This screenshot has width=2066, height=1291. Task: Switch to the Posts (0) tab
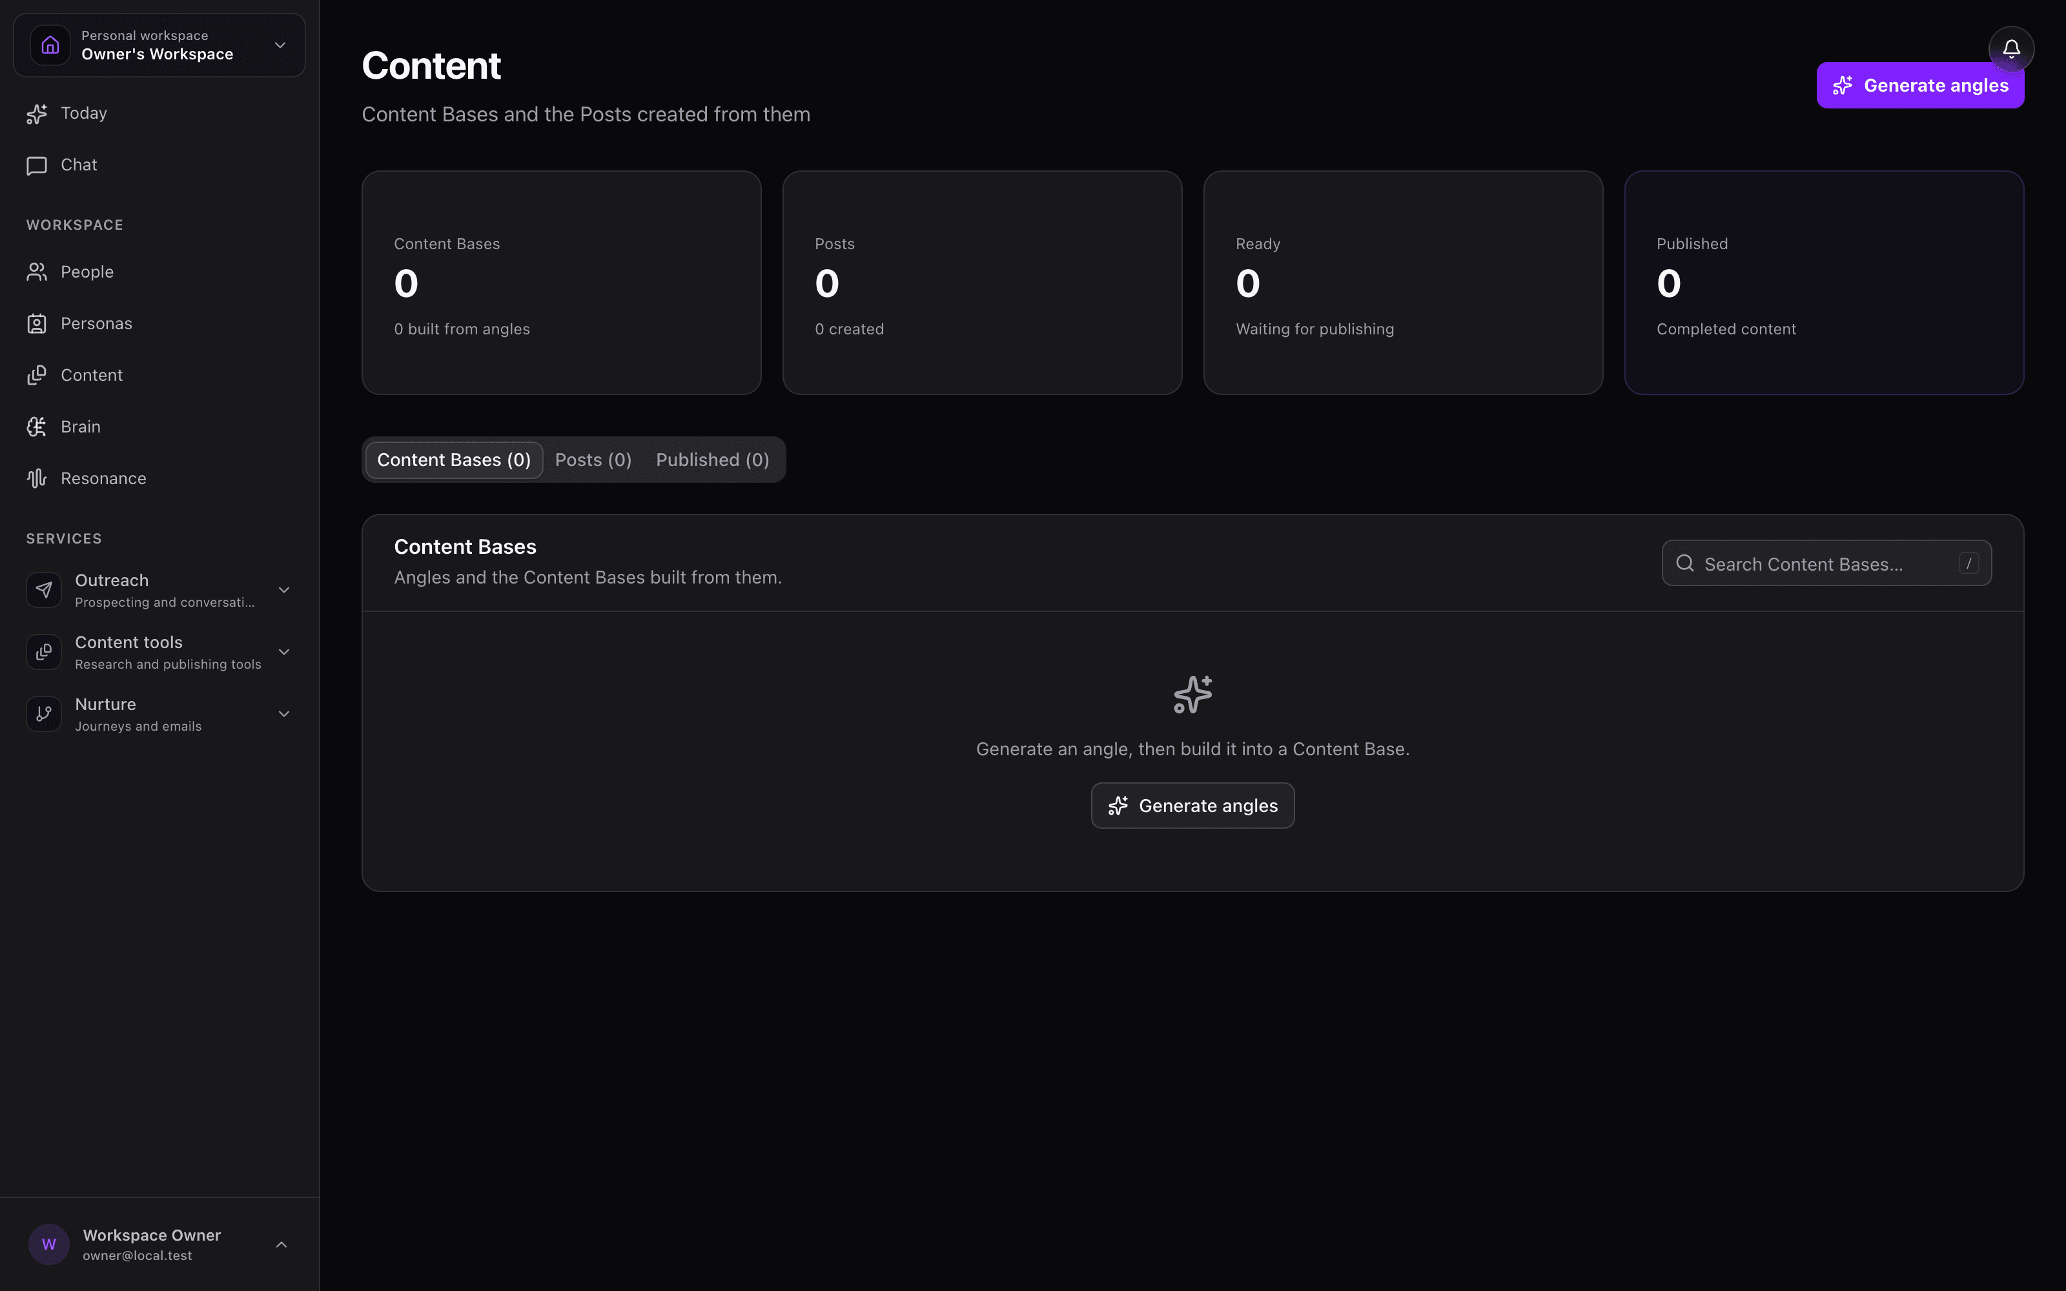pyautogui.click(x=593, y=460)
